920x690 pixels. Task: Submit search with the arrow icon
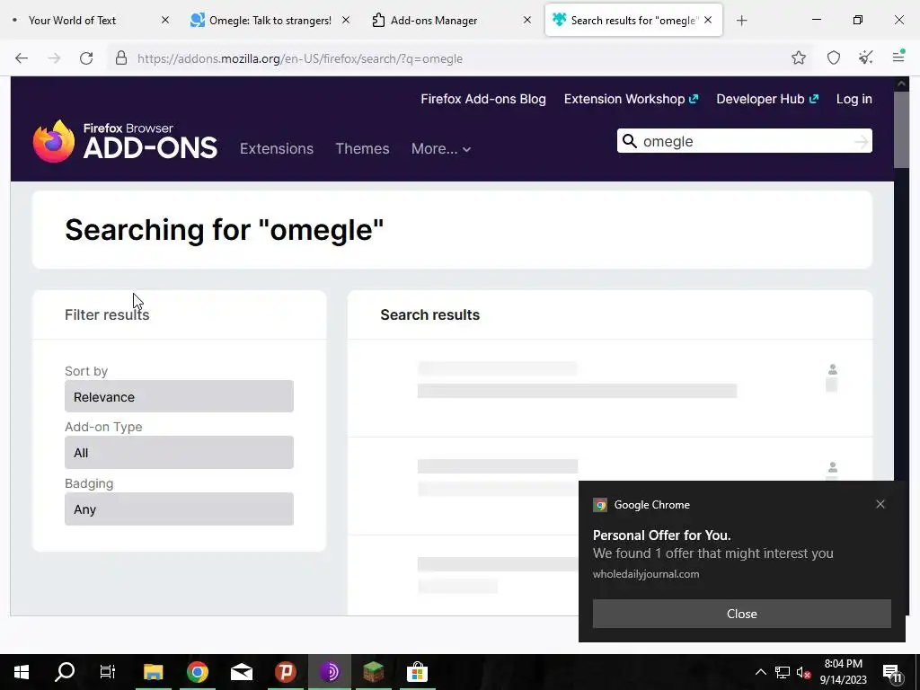pyautogui.click(x=861, y=141)
